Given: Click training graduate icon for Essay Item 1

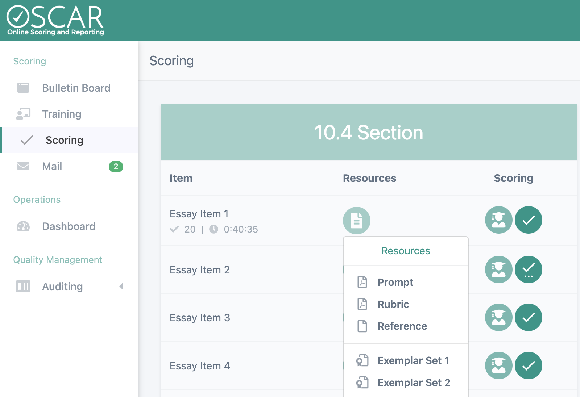Looking at the screenshot, I should (x=498, y=220).
